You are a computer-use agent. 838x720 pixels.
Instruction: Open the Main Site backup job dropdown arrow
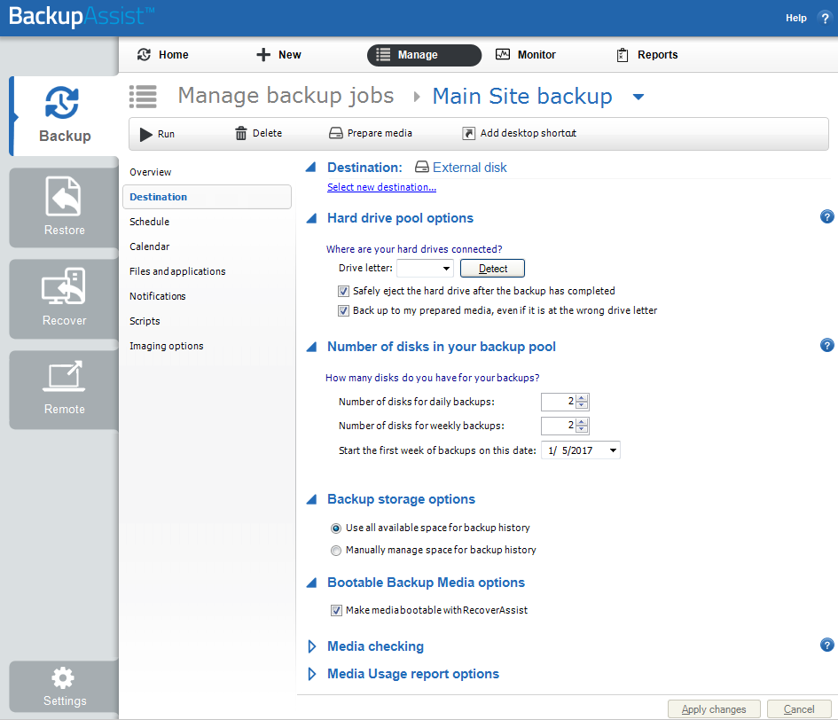[x=638, y=98]
